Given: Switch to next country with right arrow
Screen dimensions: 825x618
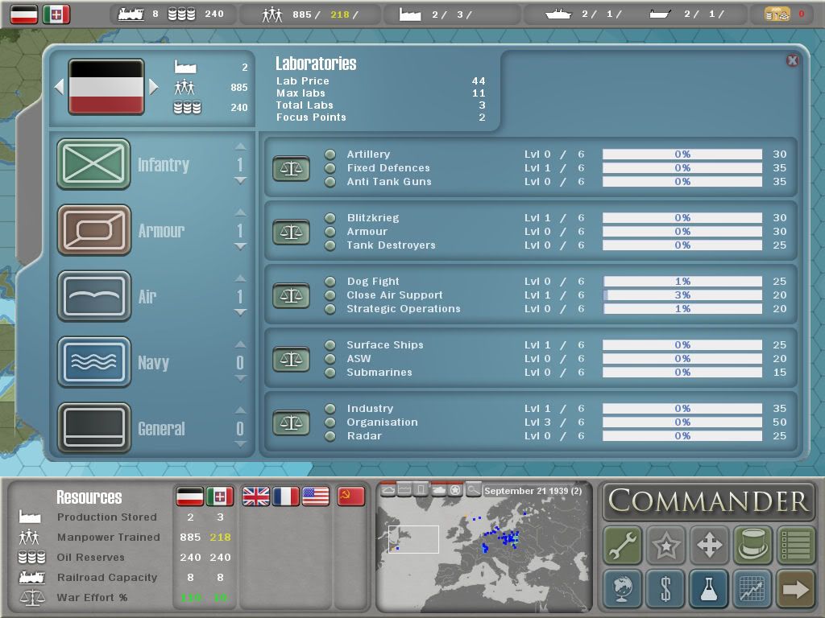Looking at the screenshot, I should point(154,87).
